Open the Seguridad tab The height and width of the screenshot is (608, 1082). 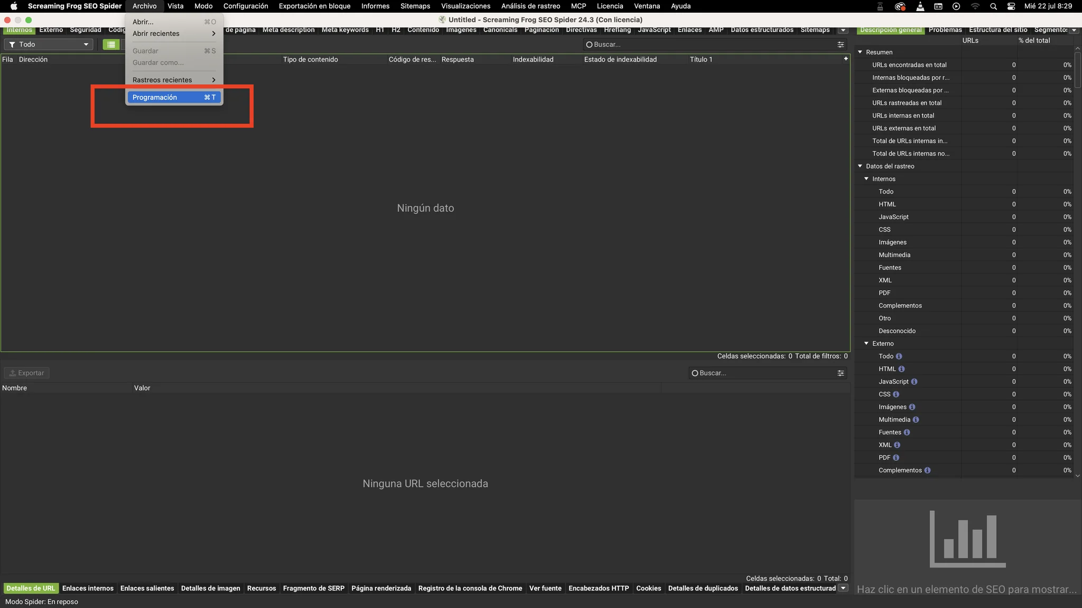86,30
